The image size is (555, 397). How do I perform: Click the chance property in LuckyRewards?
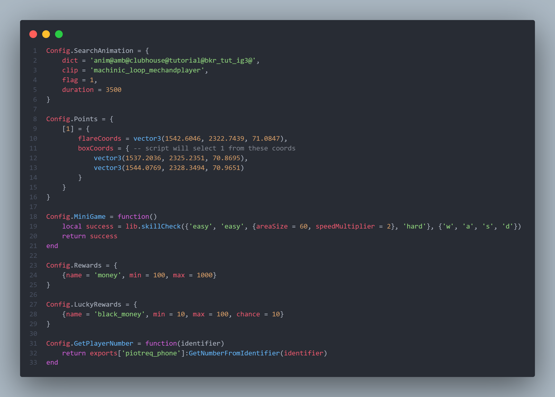(248, 314)
